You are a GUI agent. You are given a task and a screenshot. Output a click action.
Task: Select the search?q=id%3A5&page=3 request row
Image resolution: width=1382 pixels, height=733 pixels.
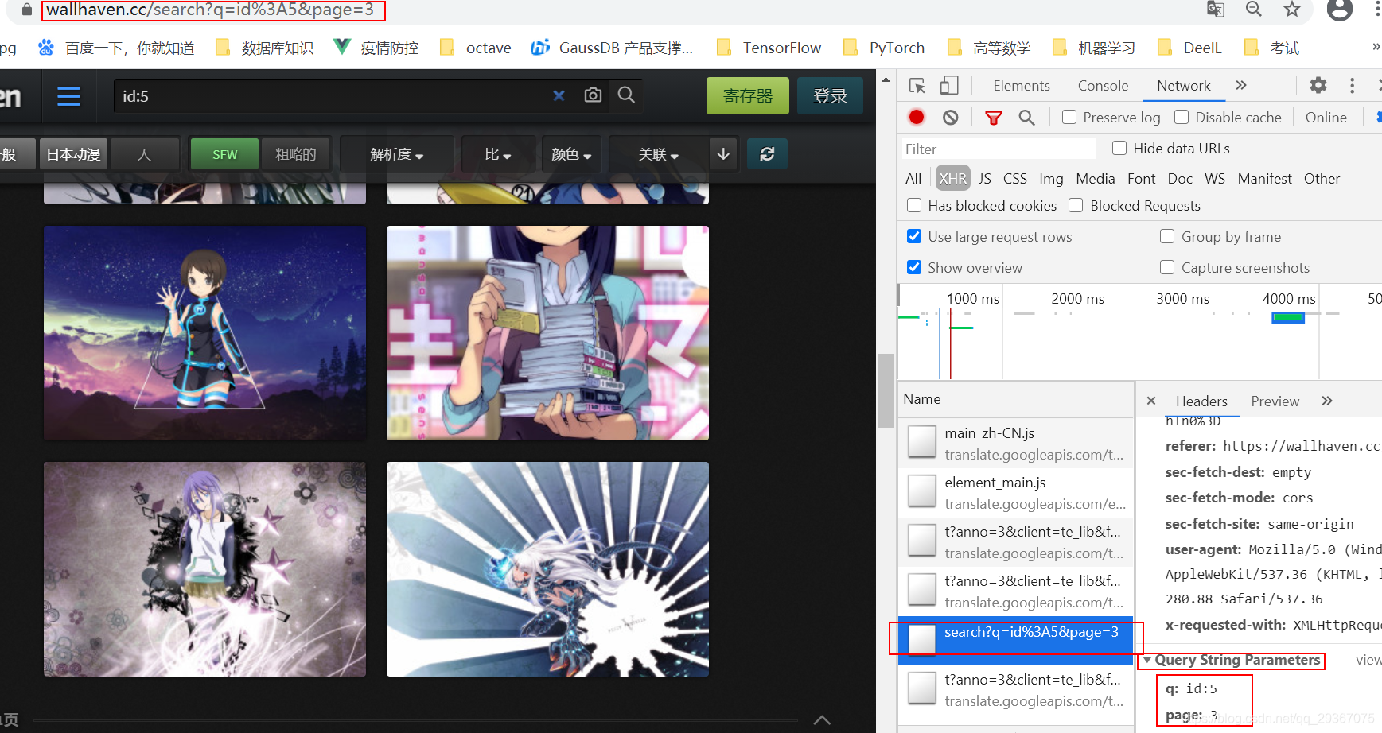tap(1015, 641)
